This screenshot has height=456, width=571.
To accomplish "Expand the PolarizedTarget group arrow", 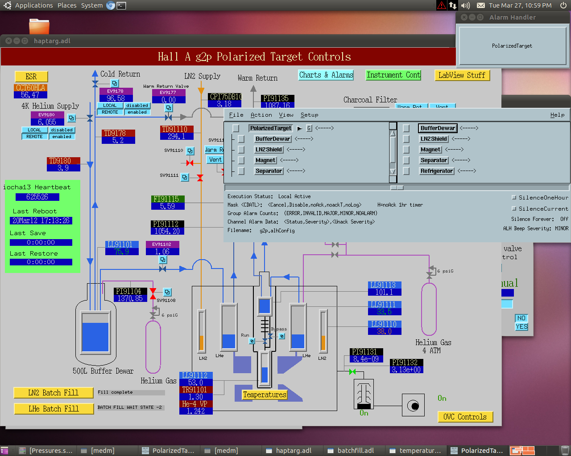I will point(299,128).
